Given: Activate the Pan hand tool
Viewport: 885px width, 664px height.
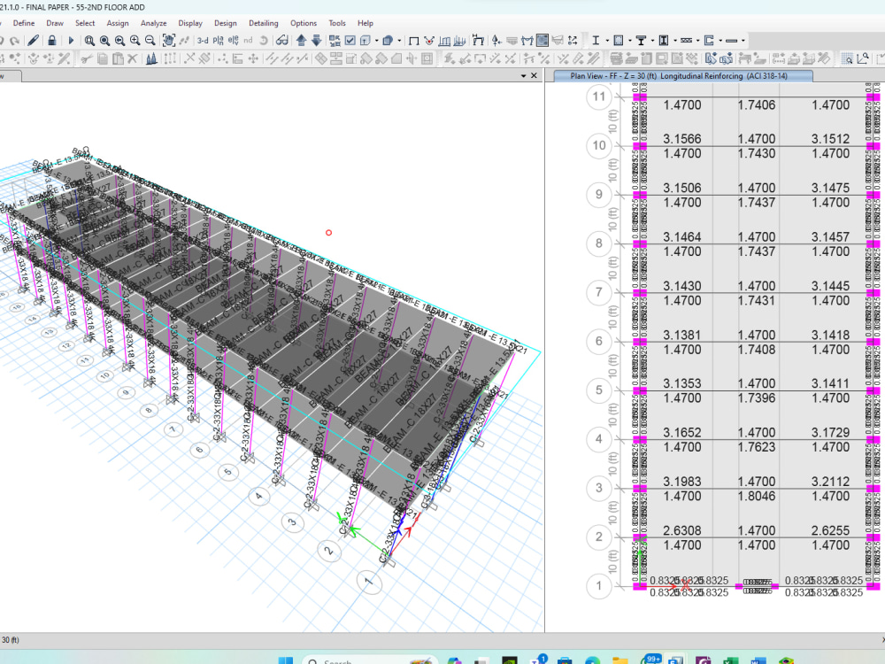Looking at the screenshot, I should [x=169, y=40].
